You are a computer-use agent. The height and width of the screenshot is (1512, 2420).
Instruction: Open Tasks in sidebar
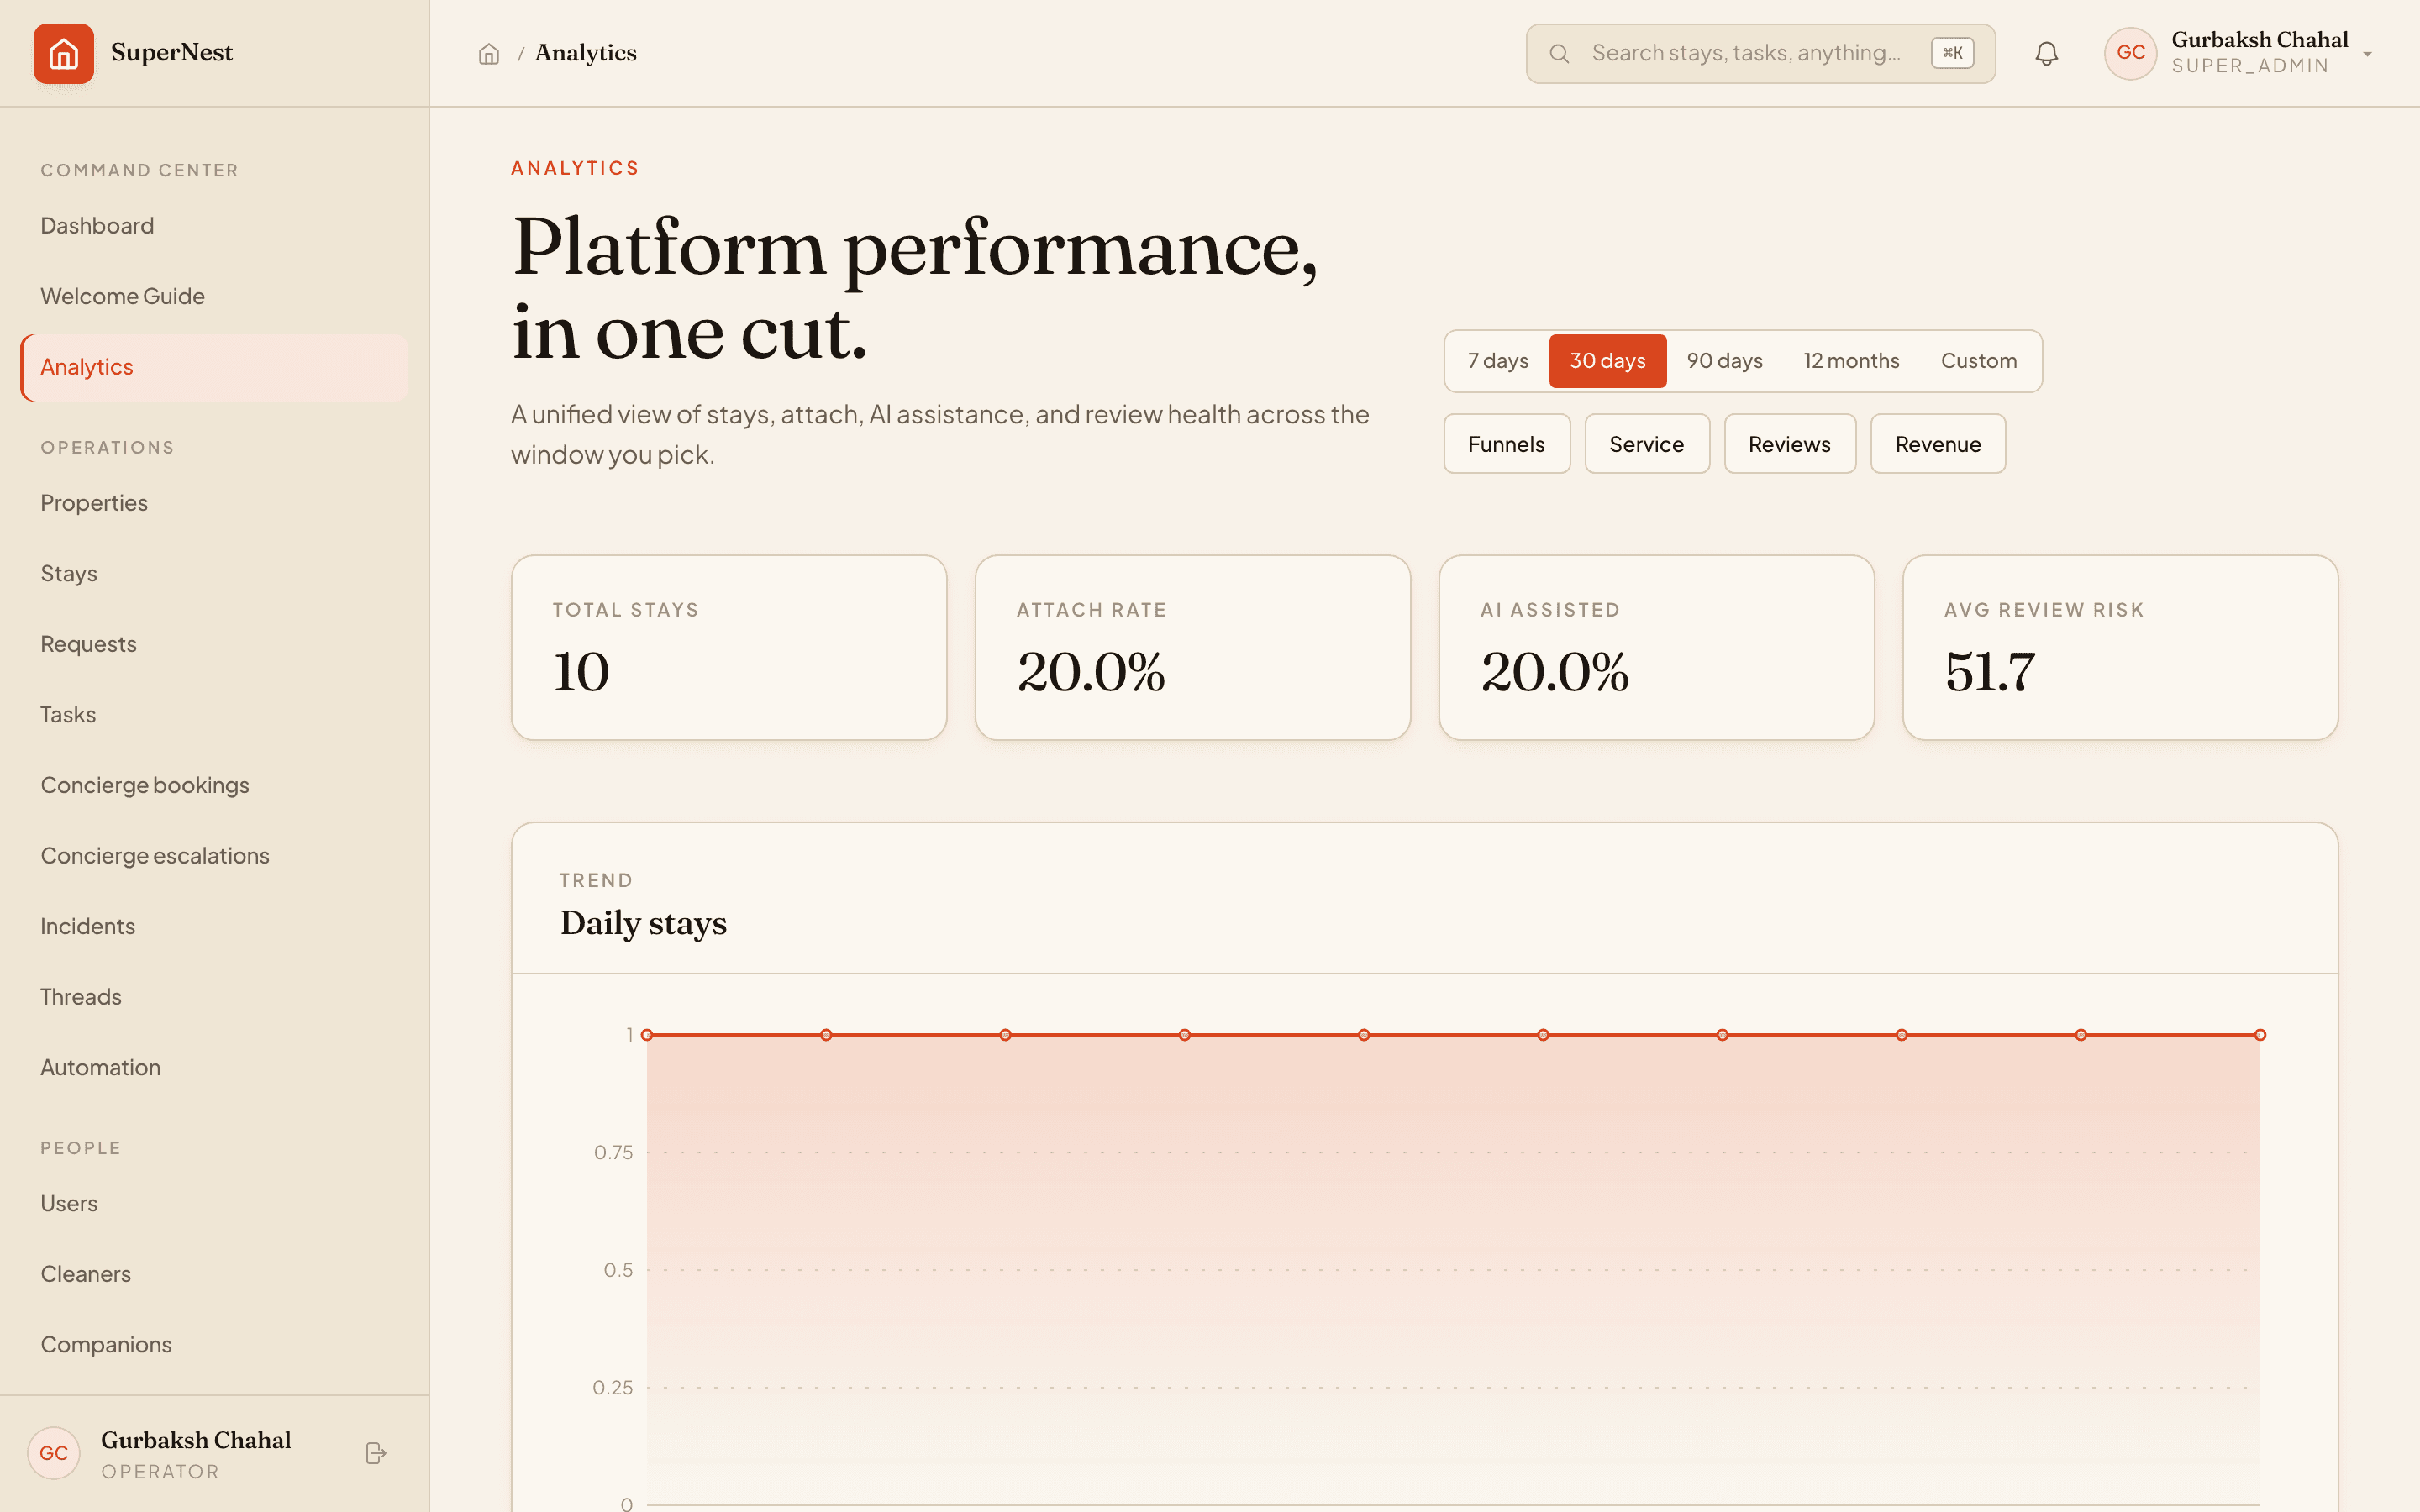(214, 715)
